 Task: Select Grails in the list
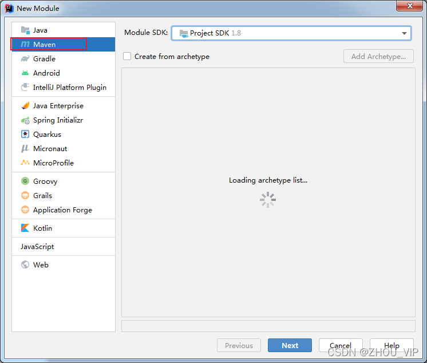(64, 195)
